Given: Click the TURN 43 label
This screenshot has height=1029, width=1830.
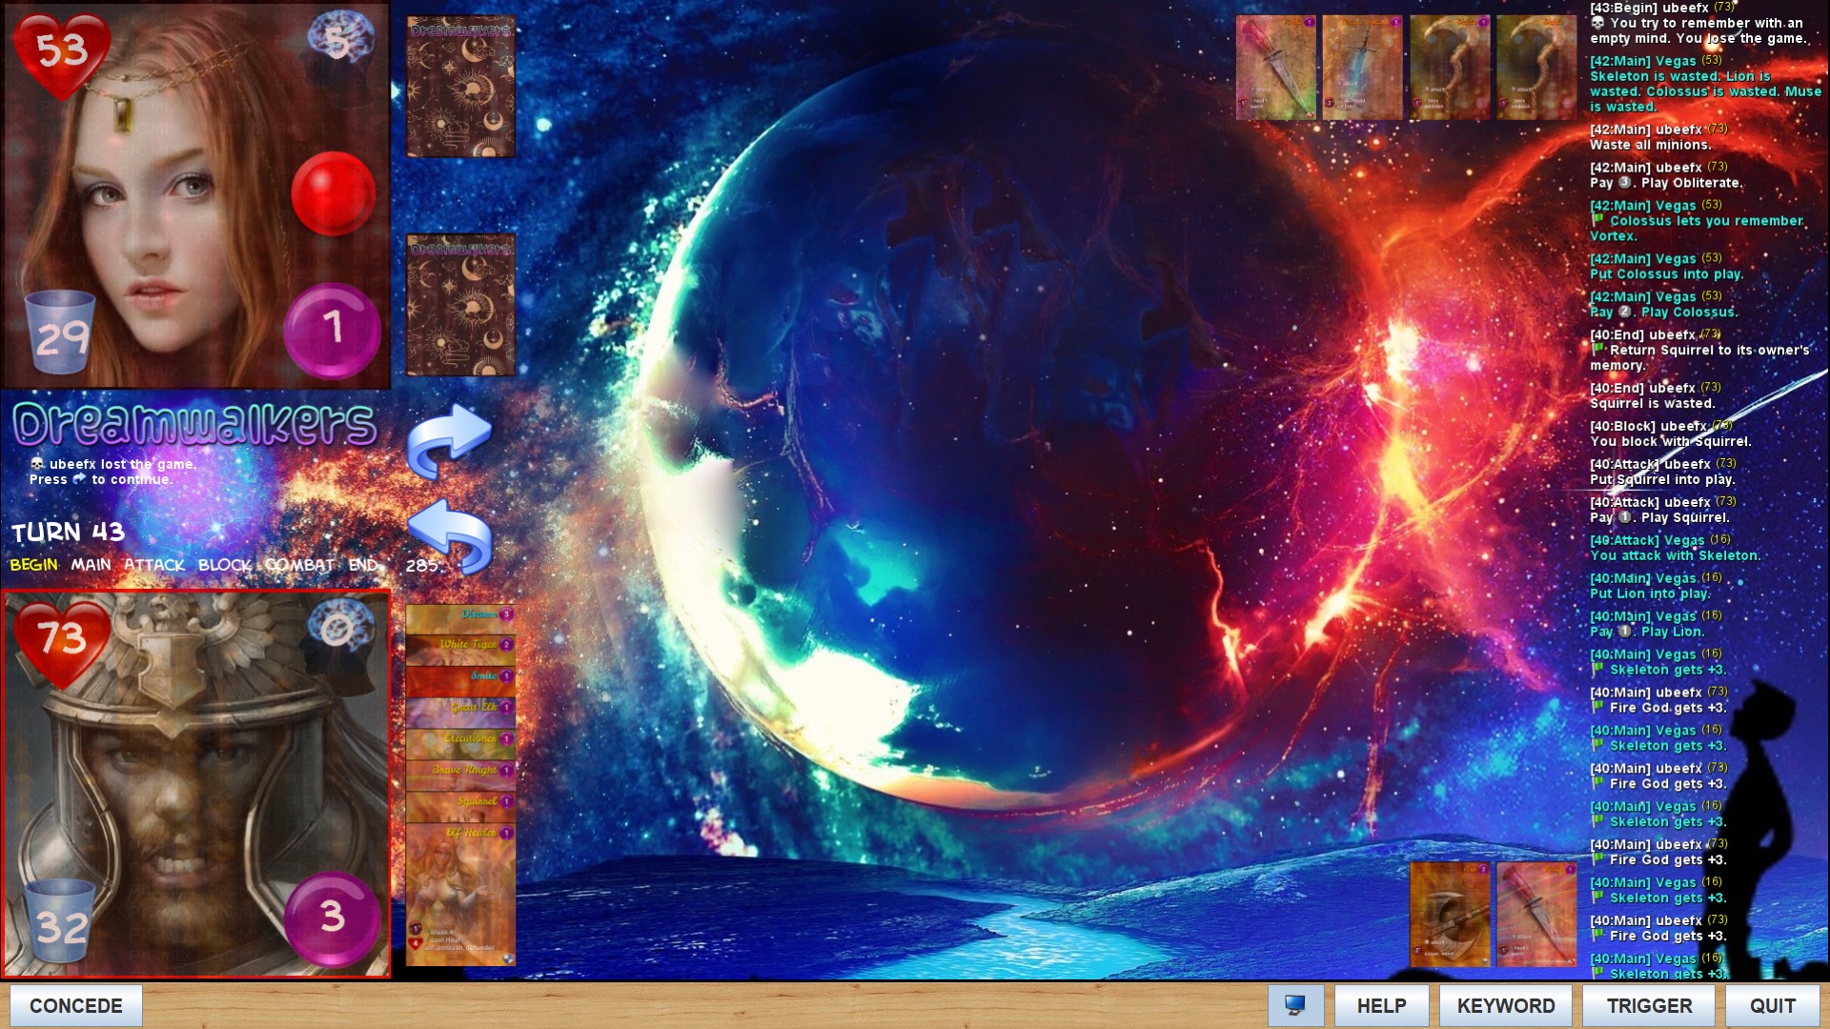Looking at the screenshot, I should 69,532.
